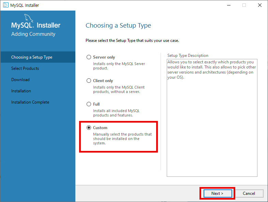This screenshot has width=268, height=202.
Task: Open the Installation step in sidebar
Action: tap(21, 91)
